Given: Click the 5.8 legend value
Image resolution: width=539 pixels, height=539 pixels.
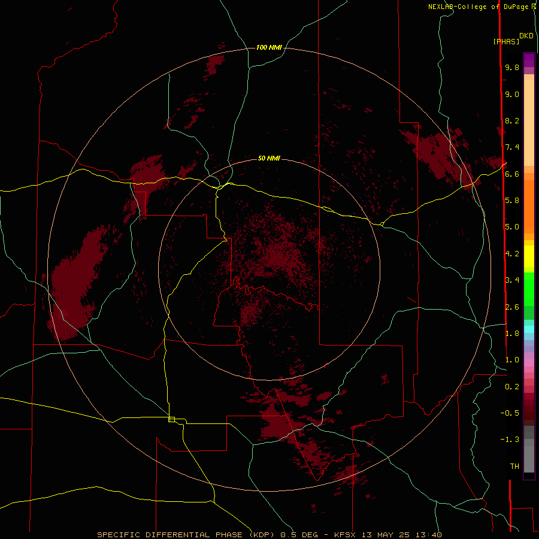Looking at the screenshot, I should click(x=512, y=200).
